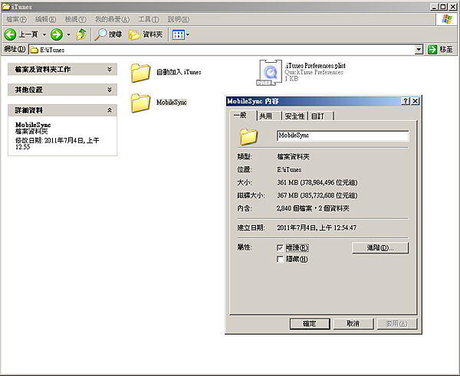
Task: Click the MobileSync name text field
Action: [343, 136]
